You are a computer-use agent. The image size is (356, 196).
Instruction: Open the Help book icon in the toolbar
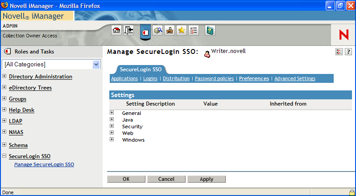[x=210, y=30]
